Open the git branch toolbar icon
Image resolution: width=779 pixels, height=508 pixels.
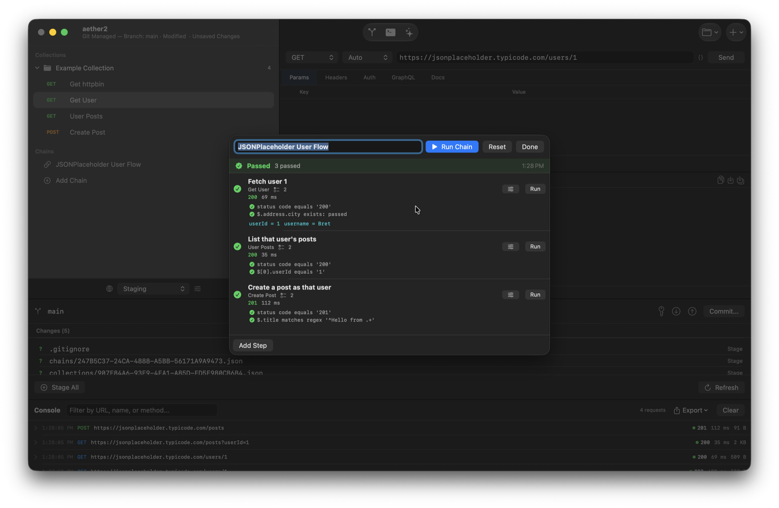pos(372,32)
